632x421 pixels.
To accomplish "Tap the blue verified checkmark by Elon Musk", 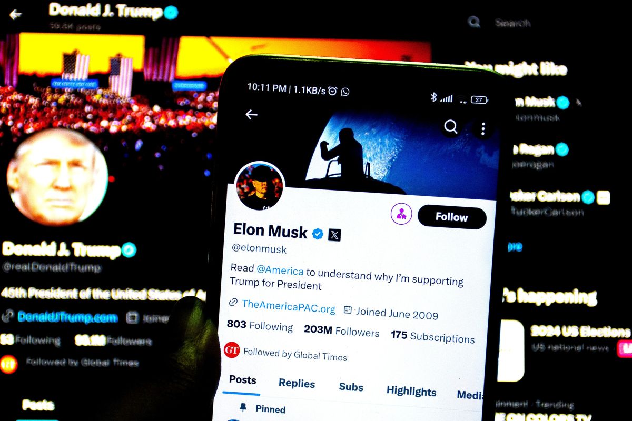I will [x=318, y=233].
